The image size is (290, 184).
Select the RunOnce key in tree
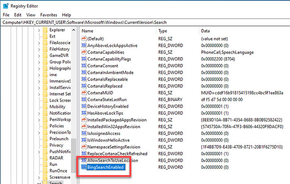[58, 171]
